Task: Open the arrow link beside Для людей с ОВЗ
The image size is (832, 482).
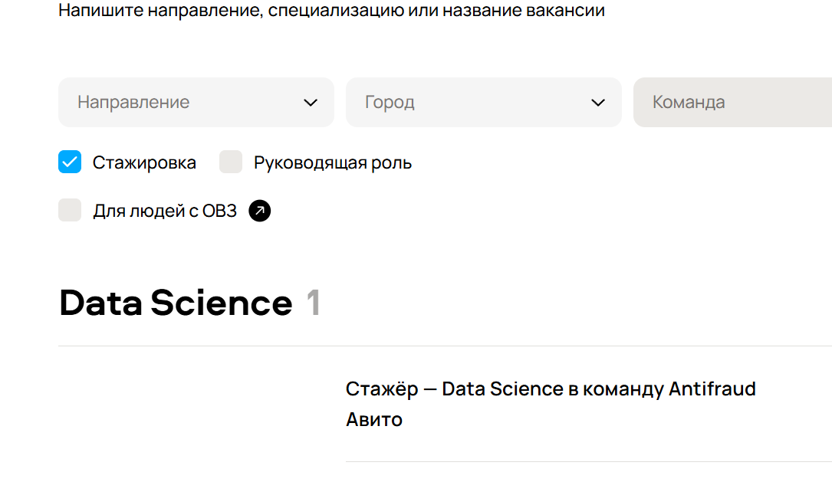Action: click(259, 211)
